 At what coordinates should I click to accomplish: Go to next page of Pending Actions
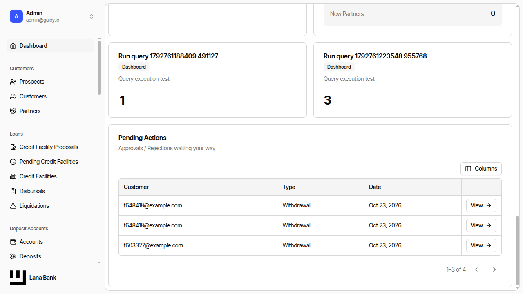point(494,269)
